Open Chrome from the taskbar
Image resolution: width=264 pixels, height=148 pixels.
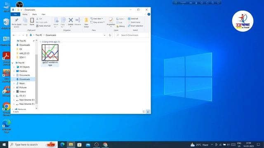(105, 144)
